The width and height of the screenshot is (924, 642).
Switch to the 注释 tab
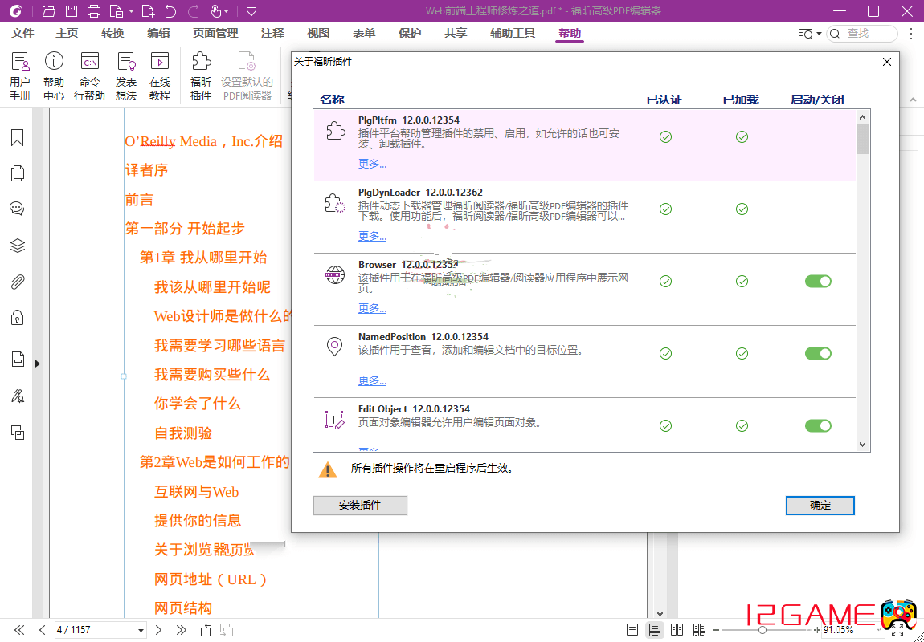[x=272, y=34]
